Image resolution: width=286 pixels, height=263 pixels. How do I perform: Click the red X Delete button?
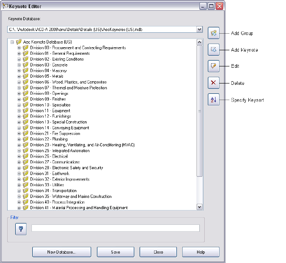(213, 83)
